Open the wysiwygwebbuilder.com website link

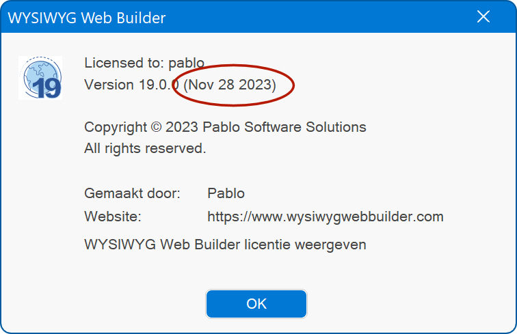[x=325, y=217]
